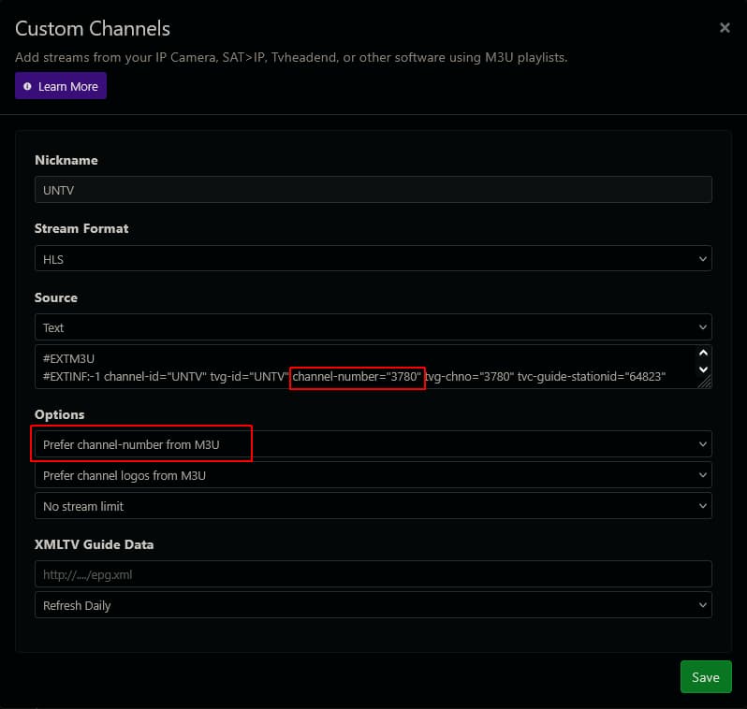The width and height of the screenshot is (747, 709).
Task: Click the source text area resize handle
Action: click(705, 382)
